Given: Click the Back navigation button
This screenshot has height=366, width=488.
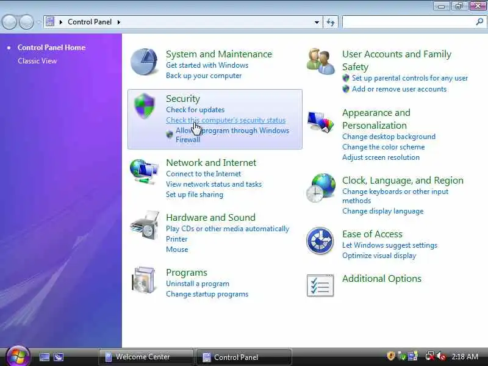Looking at the screenshot, I should pos(9,22).
